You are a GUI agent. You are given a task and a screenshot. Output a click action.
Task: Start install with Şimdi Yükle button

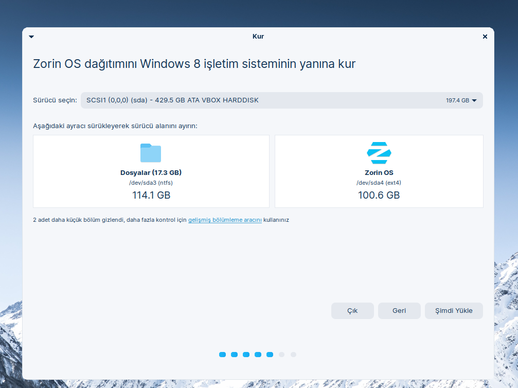tap(454, 311)
